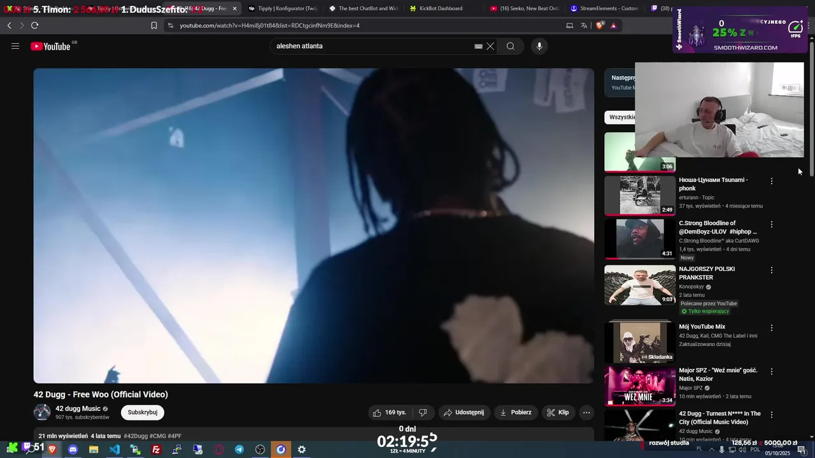815x458 pixels.
Task: Open 42 dugg Music channel avatar
Action: point(42,412)
